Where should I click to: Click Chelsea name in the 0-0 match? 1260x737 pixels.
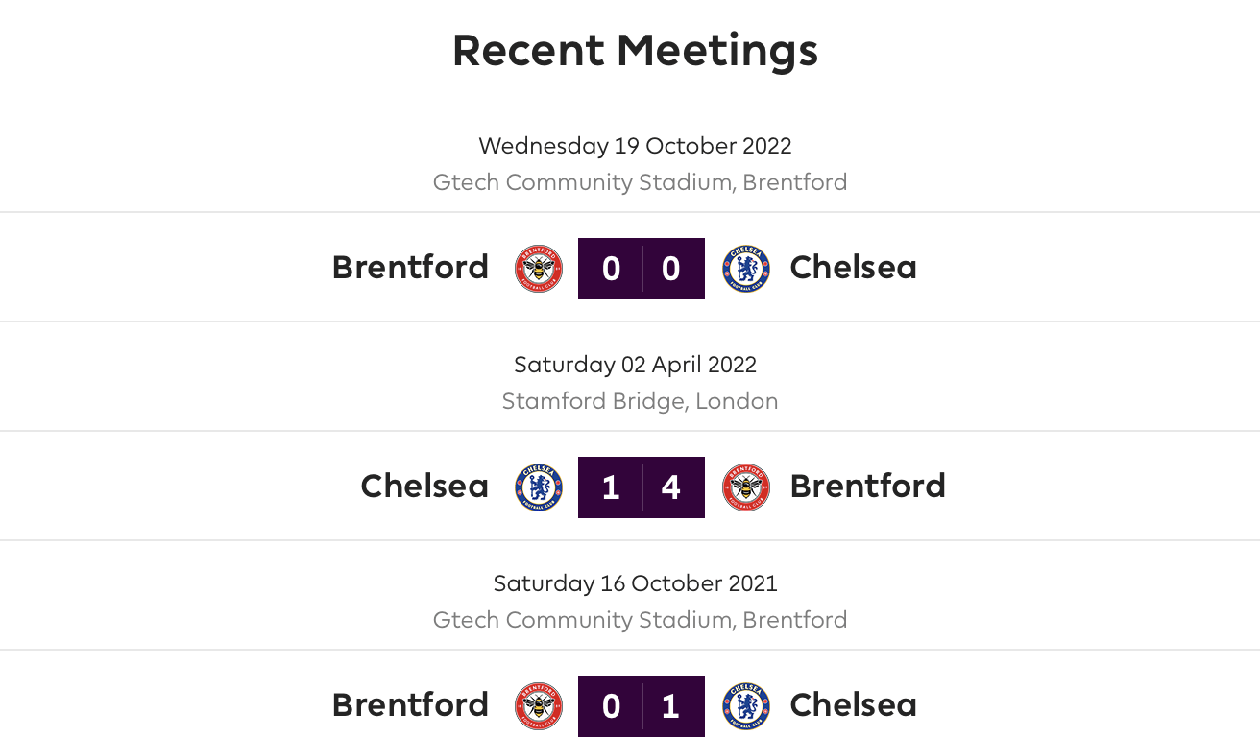pyautogui.click(x=853, y=268)
